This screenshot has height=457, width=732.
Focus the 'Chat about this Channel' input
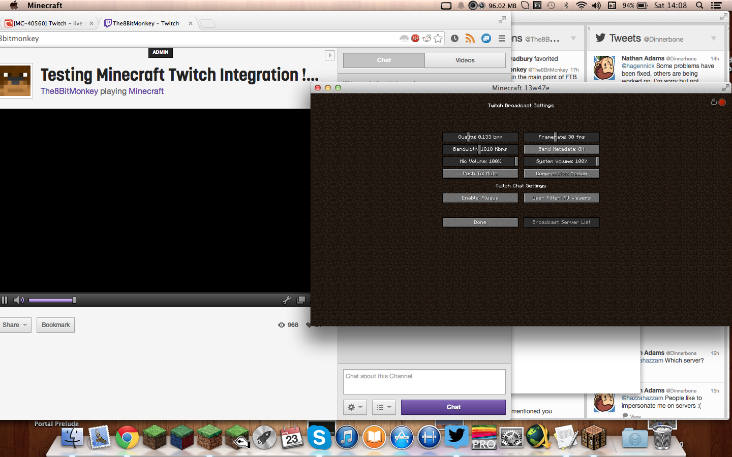[424, 381]
